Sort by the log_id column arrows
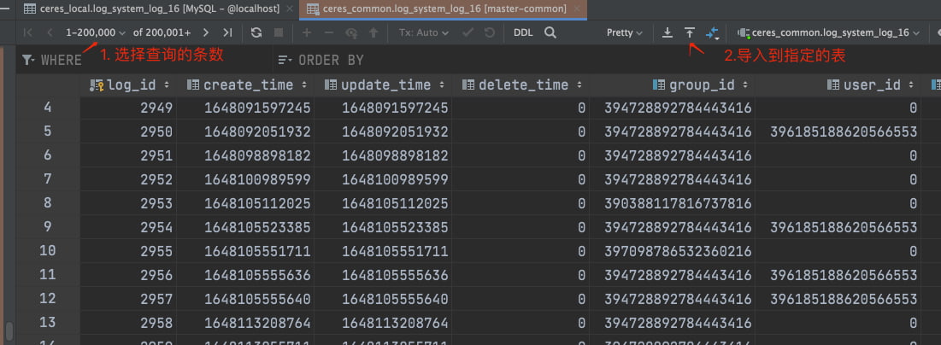 (167, 85)
